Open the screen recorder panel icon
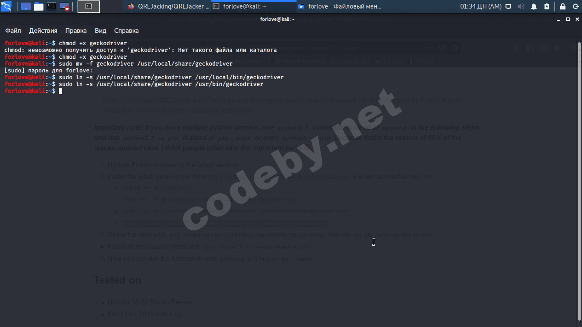The image size is (582, 327). pyautogui.click(x=64, y=6)
